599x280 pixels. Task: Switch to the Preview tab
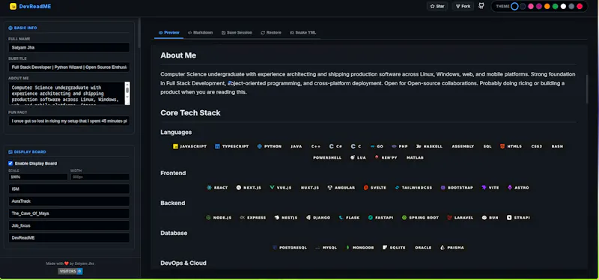[x=169, y=32]
